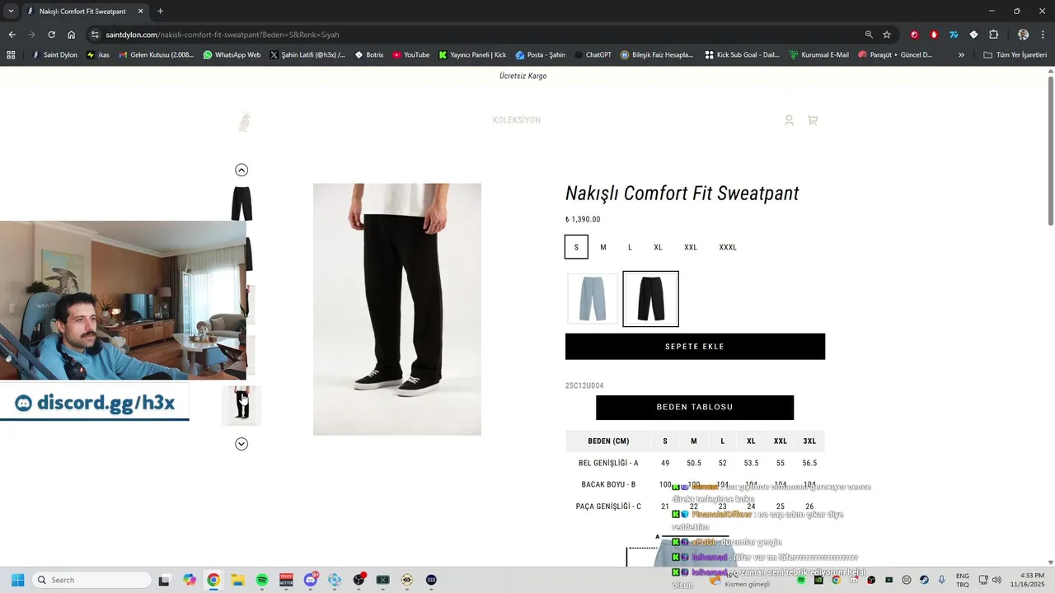Click the BEDEN TABLOSU button
The image size is (1055, 593).
(695, 408)
